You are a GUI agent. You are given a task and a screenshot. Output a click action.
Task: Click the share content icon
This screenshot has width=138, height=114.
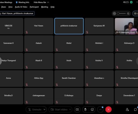pyautogui.click(x=77, y=109)
